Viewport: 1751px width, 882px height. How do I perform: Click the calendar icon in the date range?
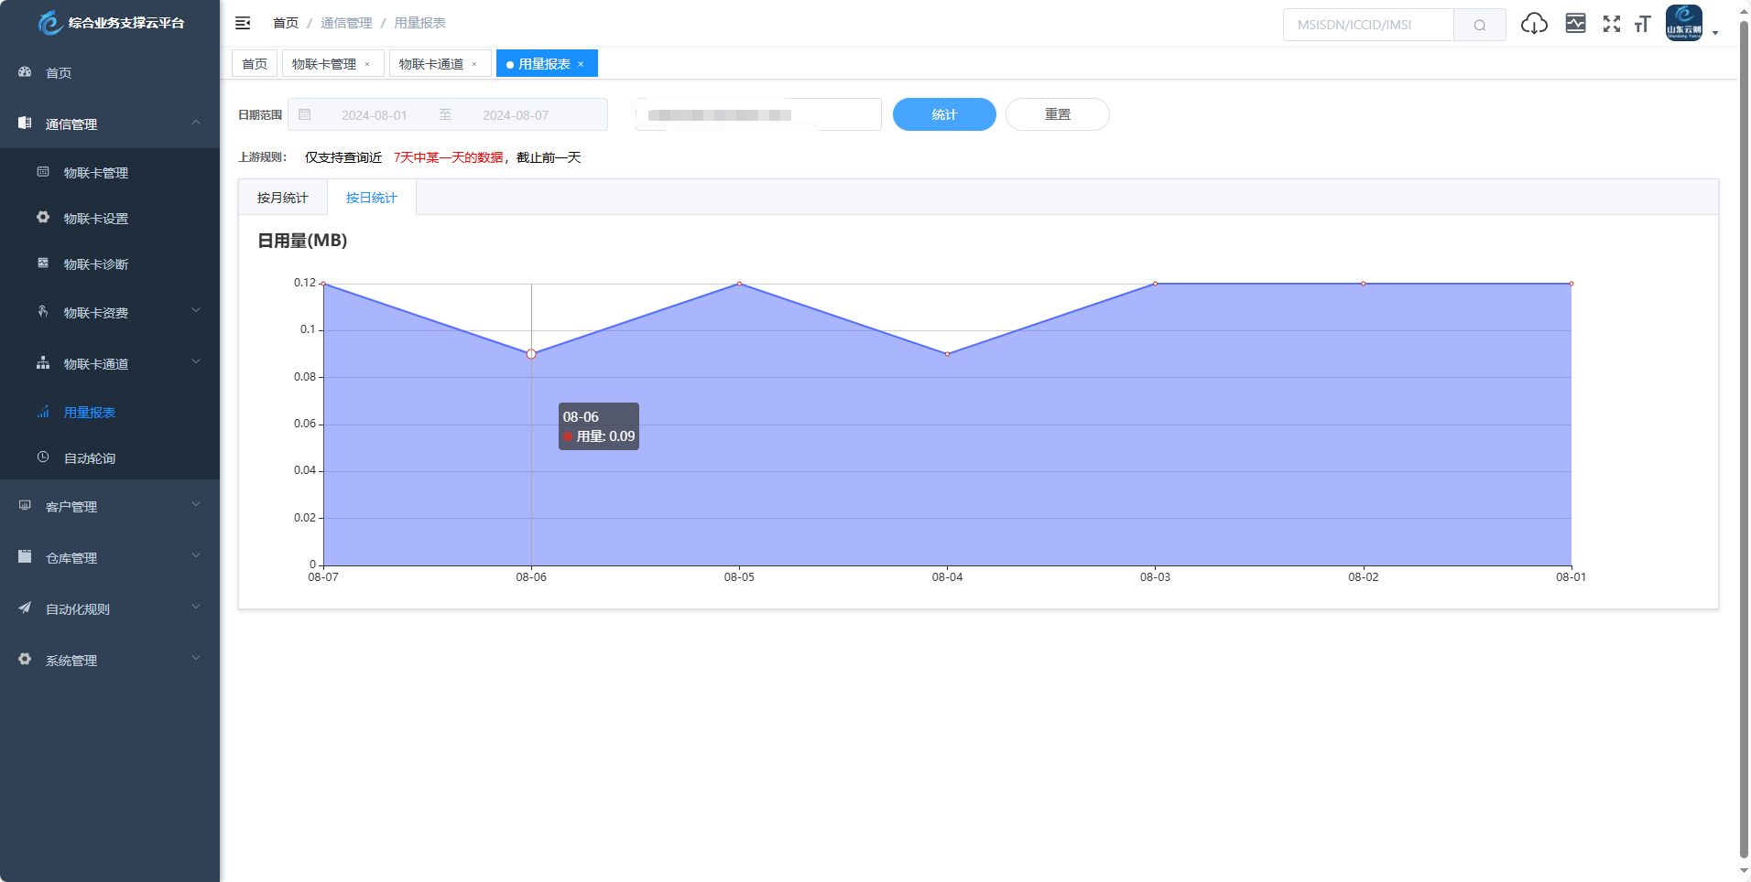click(305, 114)
